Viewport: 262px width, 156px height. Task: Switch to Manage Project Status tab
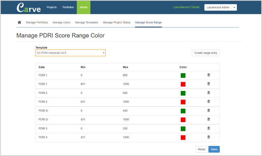click(x=117, y=22)
